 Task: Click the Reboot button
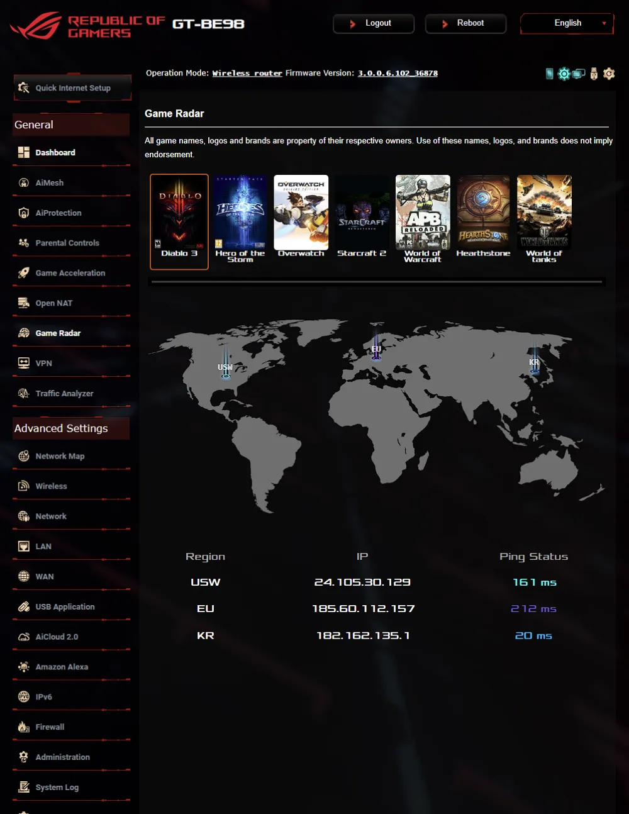pos(465,23)
